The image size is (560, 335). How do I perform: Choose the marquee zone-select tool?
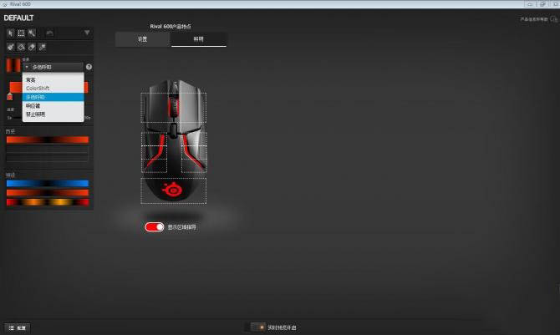[22, 33]
